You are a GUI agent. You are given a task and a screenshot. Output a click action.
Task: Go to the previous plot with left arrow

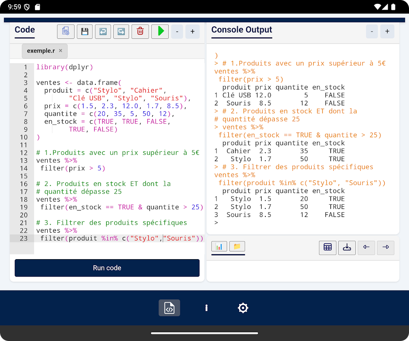pyautogui.click(x=366, y=247)
